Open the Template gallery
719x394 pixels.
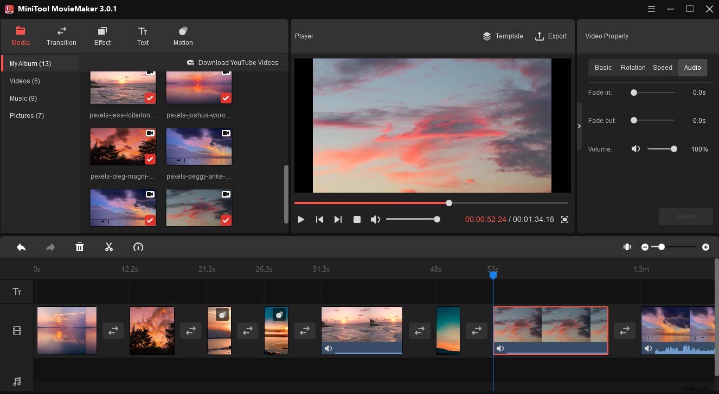pyautogui.click(x=503, y=36)
